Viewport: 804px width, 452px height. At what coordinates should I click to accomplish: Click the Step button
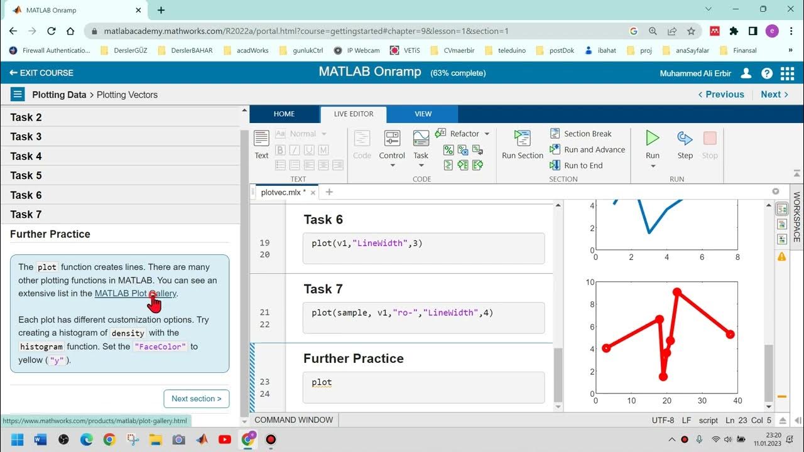685,144
